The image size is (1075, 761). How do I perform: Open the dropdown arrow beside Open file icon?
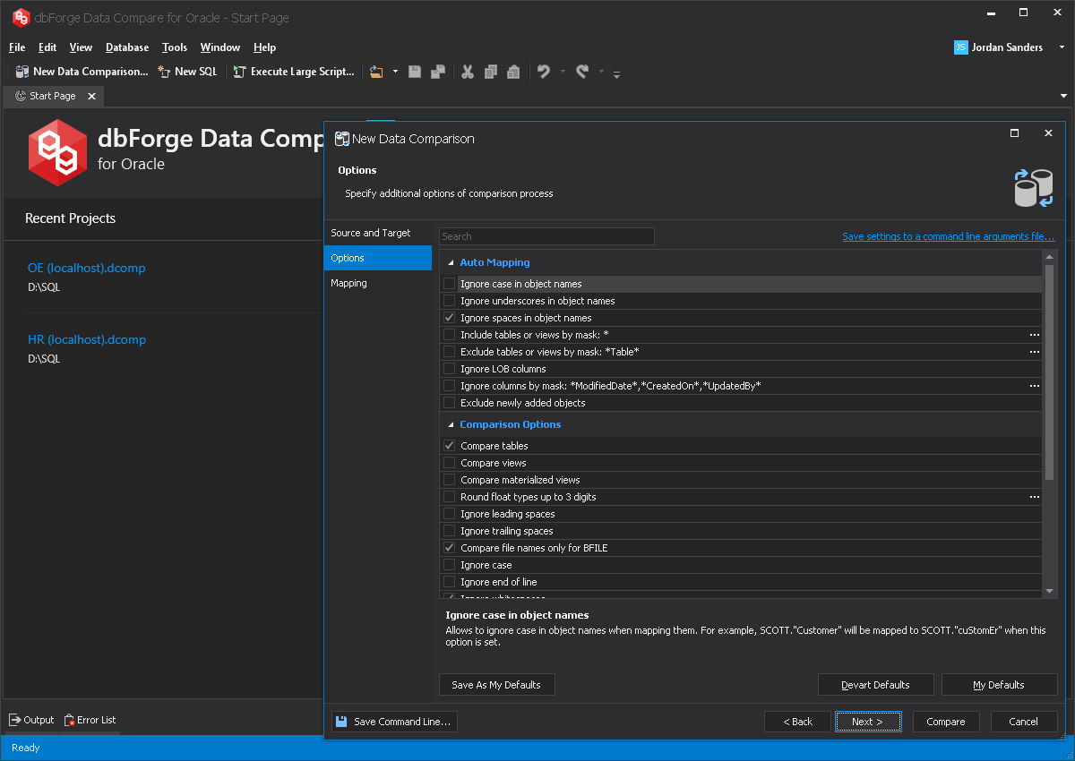point(395,72)
